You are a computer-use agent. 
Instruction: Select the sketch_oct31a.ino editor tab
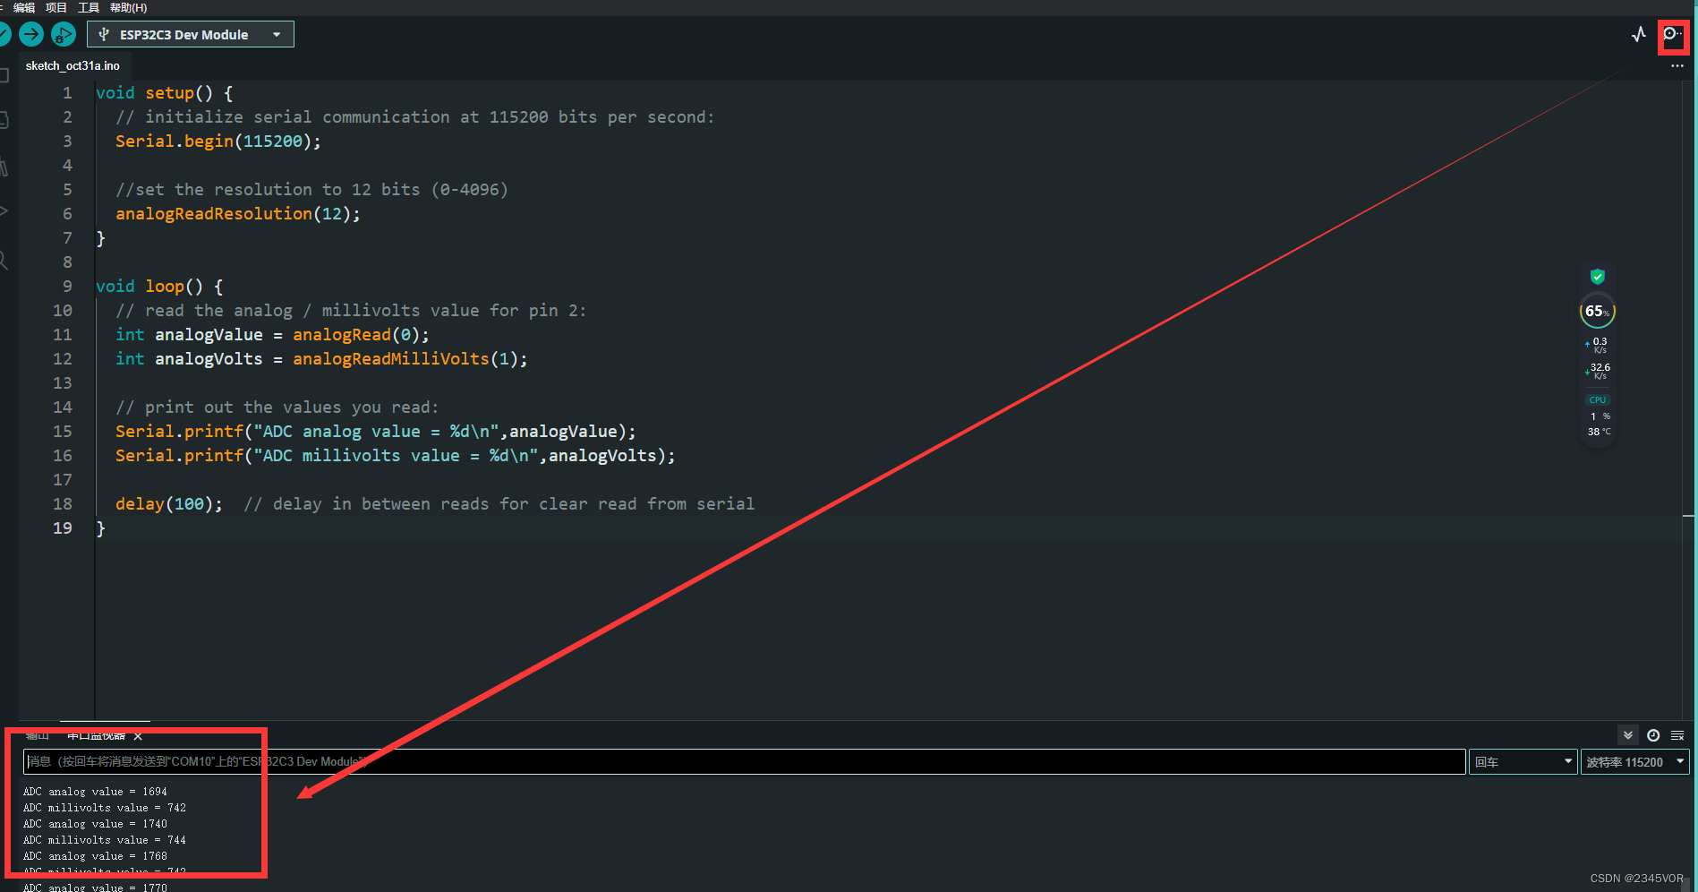pyautogui.click(x=73, y=66)
